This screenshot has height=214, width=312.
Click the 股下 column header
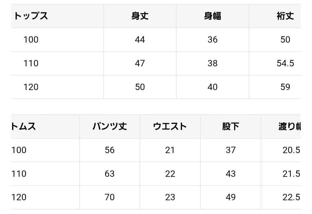point(231,126)
